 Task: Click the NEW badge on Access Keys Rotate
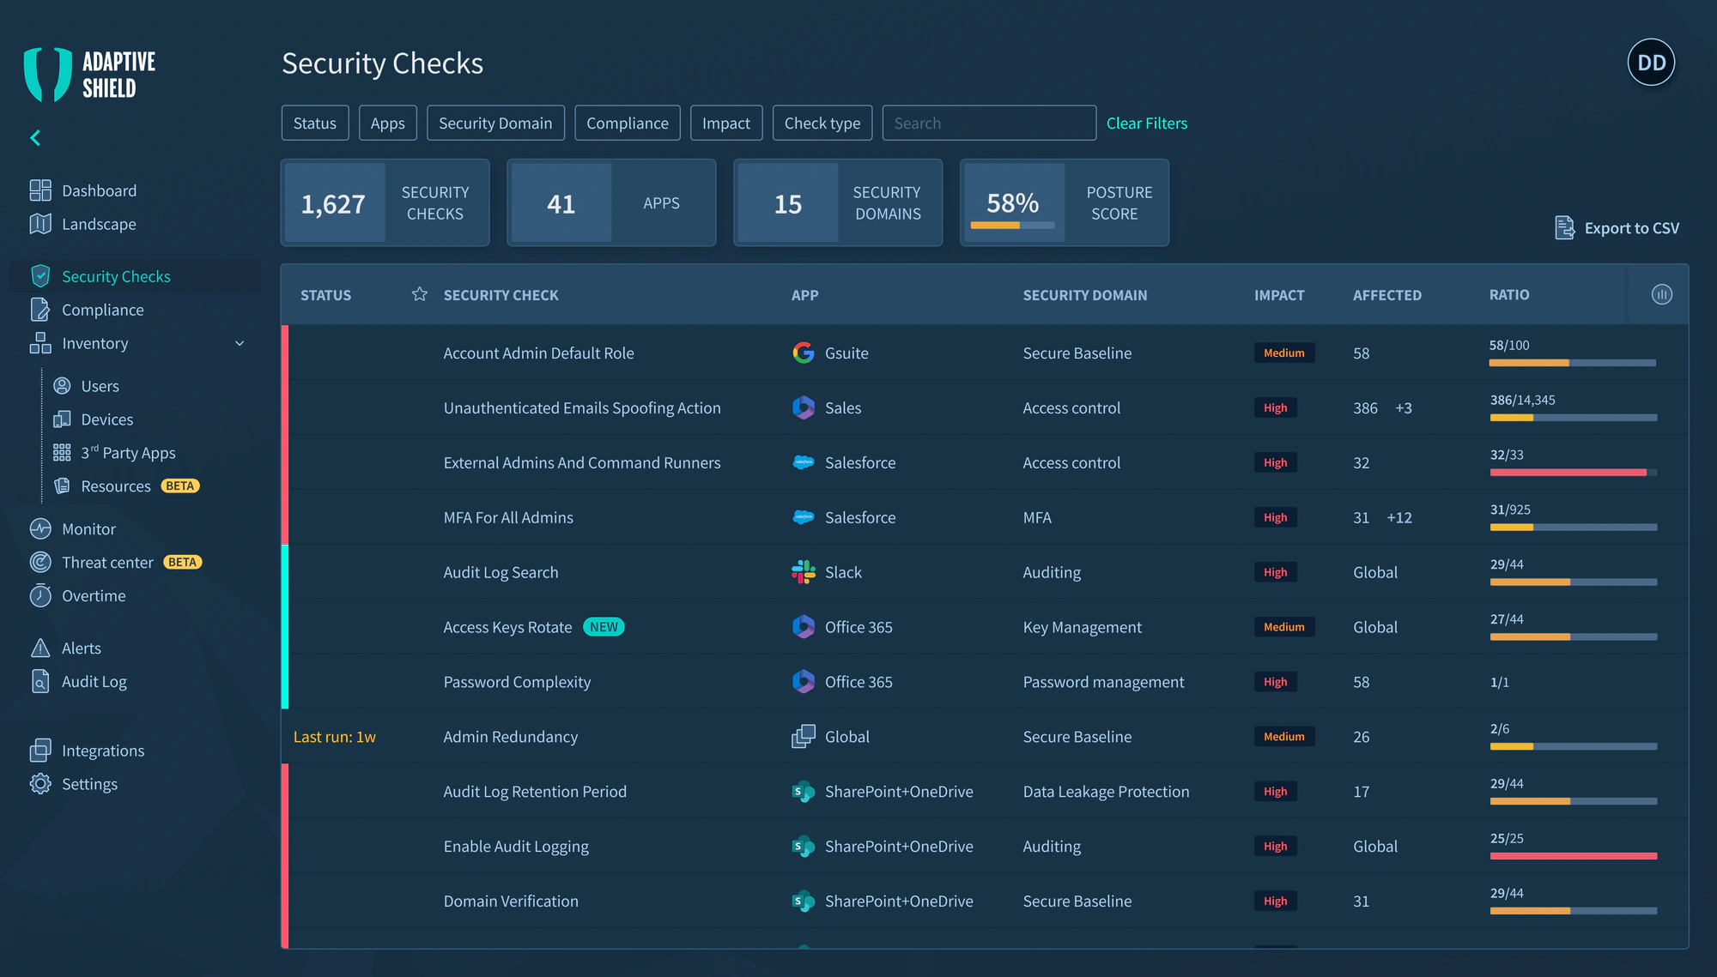click(x=604, y=627)
